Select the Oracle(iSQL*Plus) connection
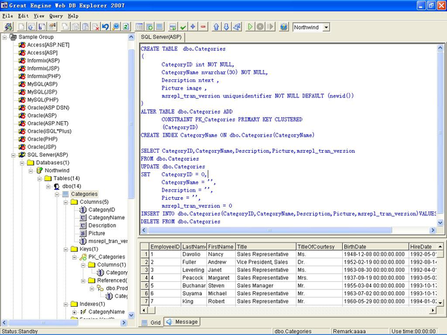This screenshot has width=447, height=335. pos(49,131)
